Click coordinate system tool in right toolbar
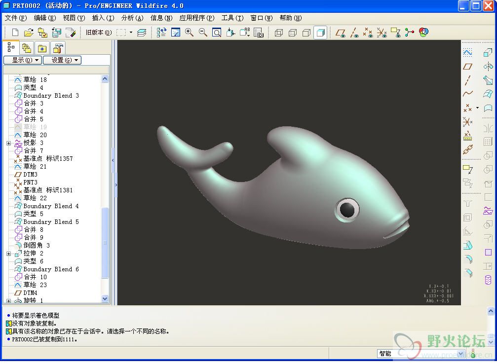This screenshot has height=364, width=497. pos(467,121)
